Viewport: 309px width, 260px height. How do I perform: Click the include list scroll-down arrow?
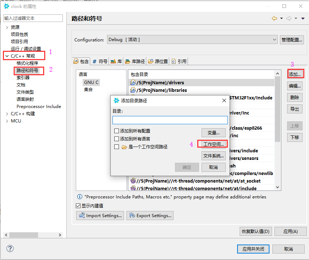[277, 187]
